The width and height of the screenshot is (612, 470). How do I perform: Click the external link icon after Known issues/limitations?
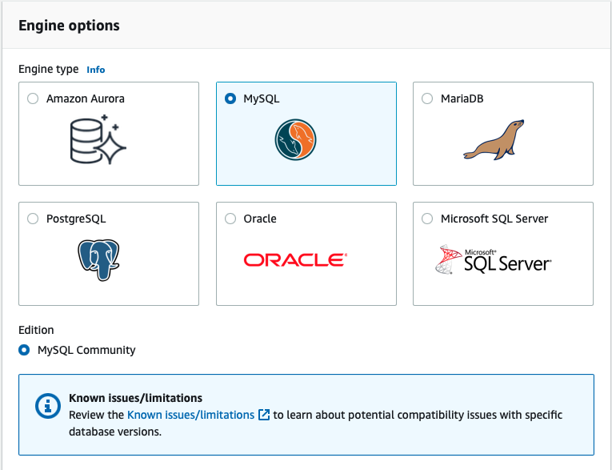[x=264, y=415]
